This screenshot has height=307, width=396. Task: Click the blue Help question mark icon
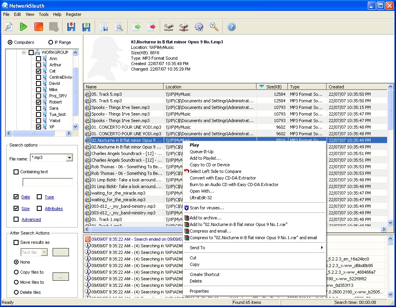(231, 27)
